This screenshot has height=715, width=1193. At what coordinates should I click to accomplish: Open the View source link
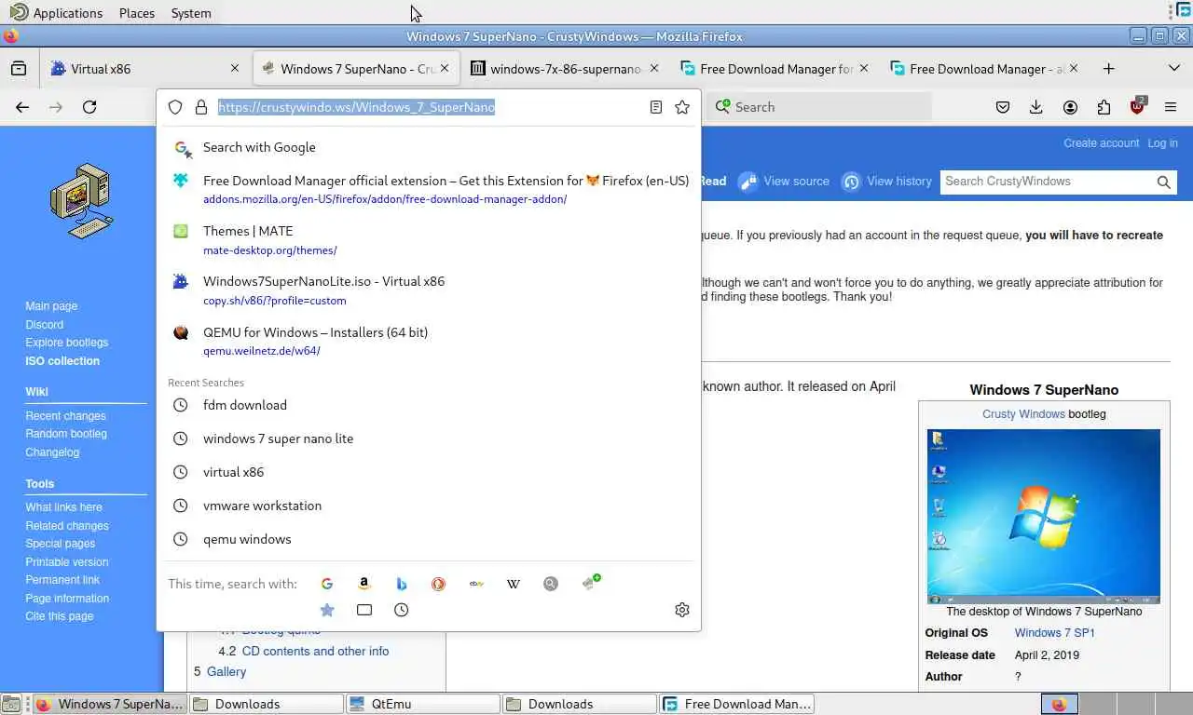point(786,182)
